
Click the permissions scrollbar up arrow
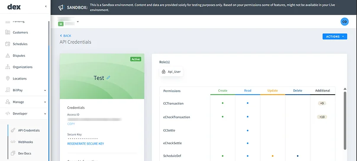coord(345,89)
